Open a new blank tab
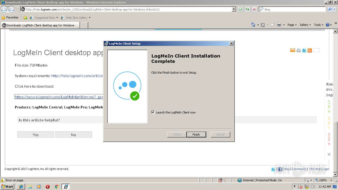This screenshot has width=338, height=190. (84, 25)
